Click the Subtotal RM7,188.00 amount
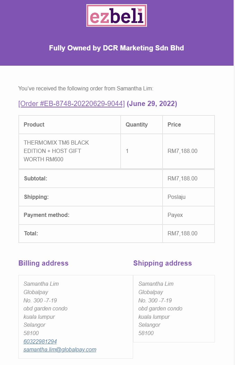 [x=183, y=179]
